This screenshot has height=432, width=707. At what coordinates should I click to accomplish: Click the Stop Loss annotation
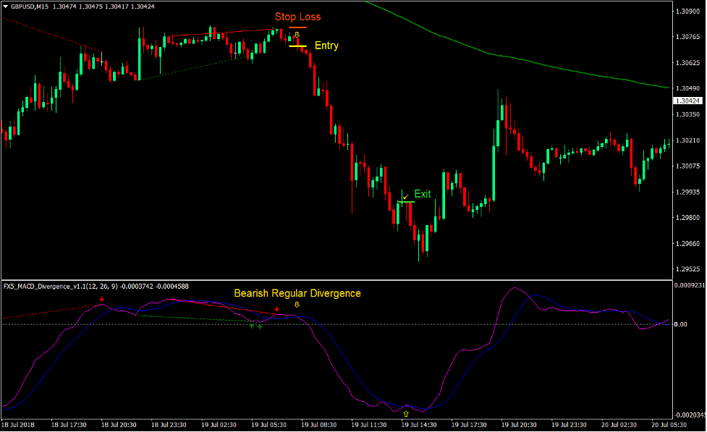click(298, 17)
